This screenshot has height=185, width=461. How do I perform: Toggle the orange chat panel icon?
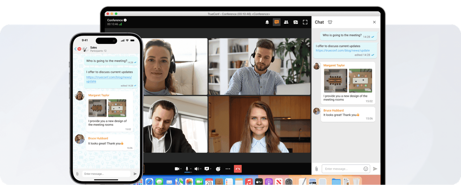(277, 22)
